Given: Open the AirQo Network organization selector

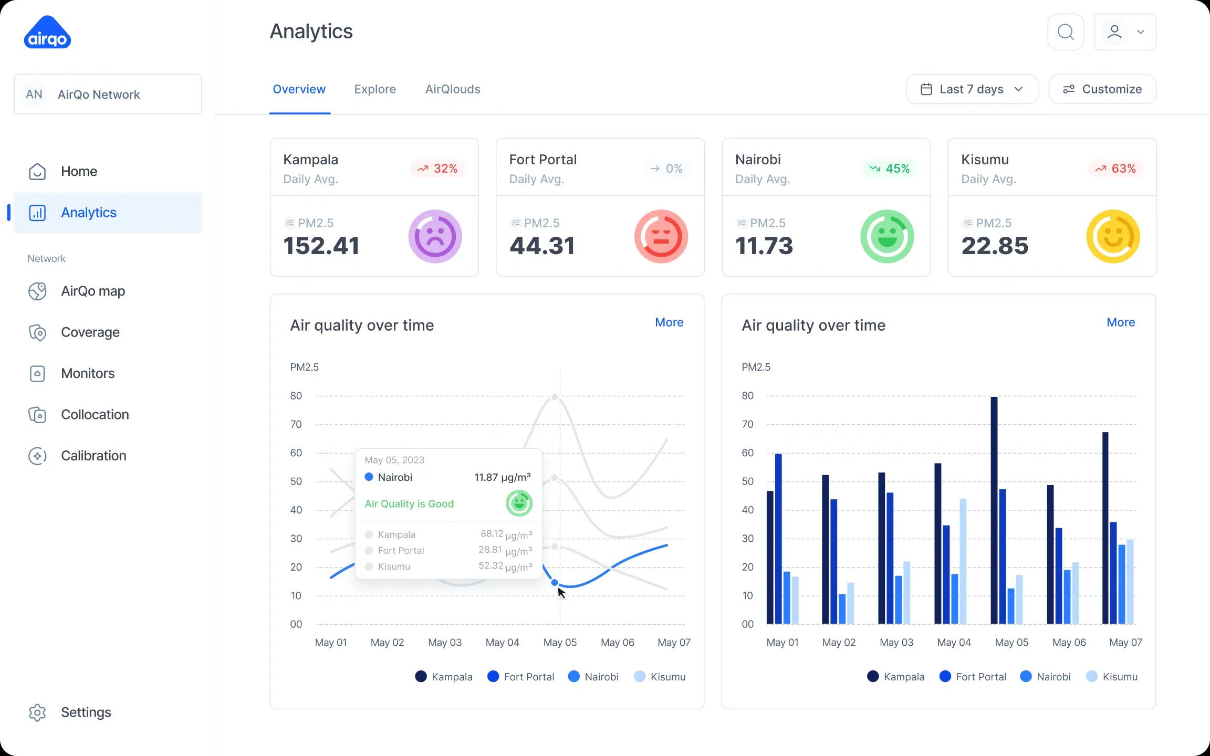Looking at the screenshot, I should [108, 94].
